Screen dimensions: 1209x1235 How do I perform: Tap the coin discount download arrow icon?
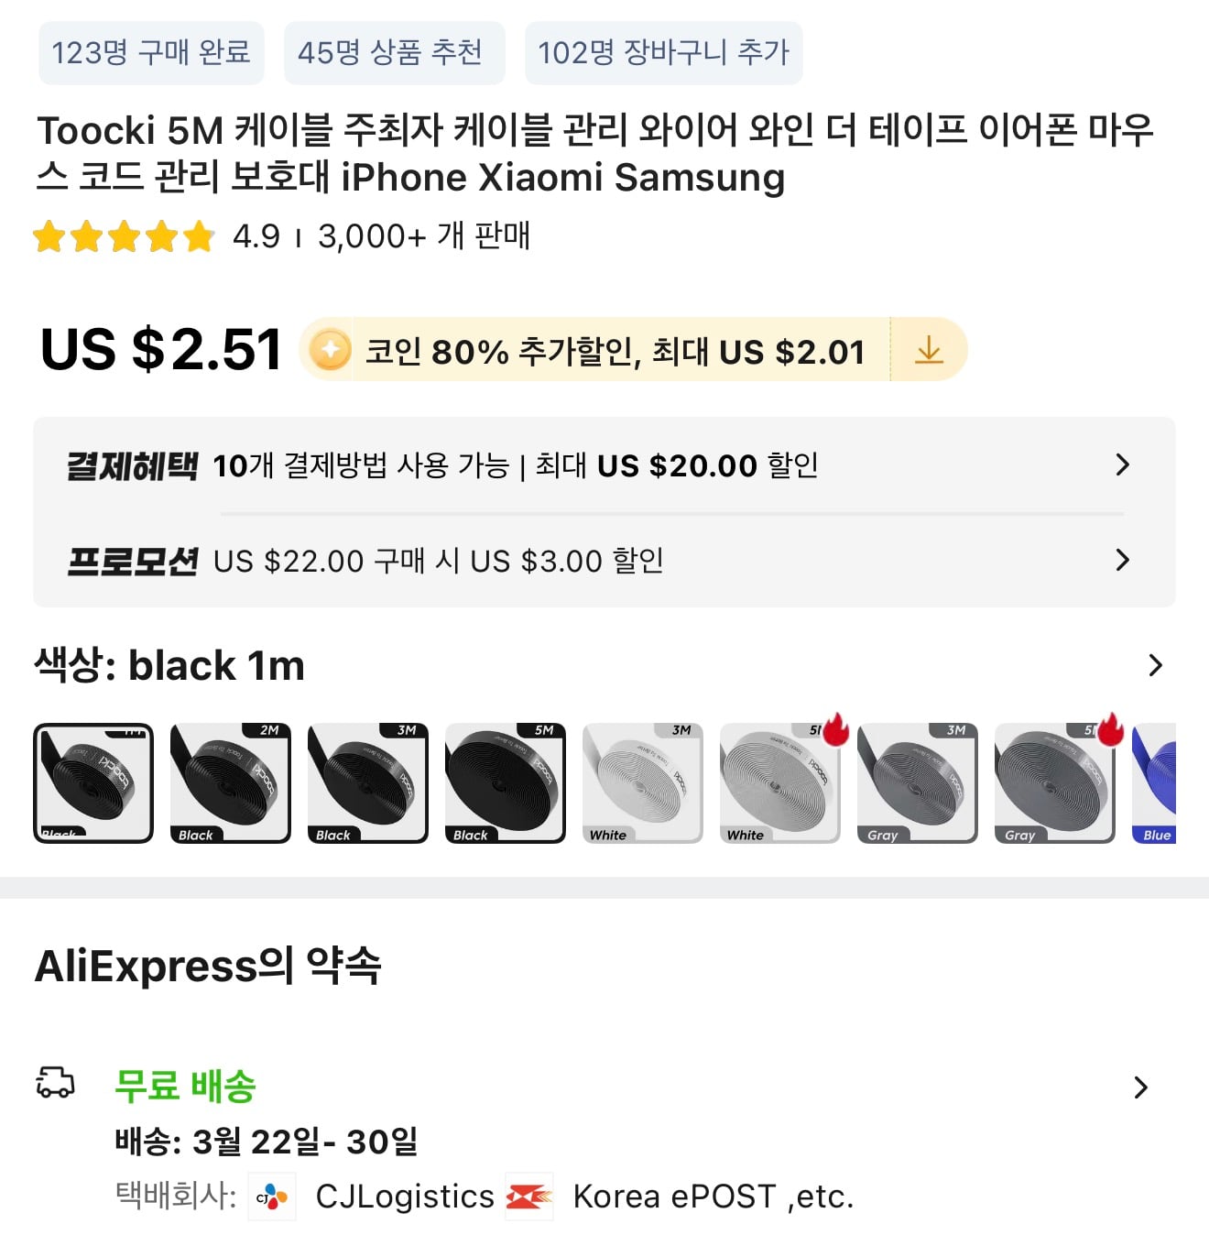click(x=929, y=350)
